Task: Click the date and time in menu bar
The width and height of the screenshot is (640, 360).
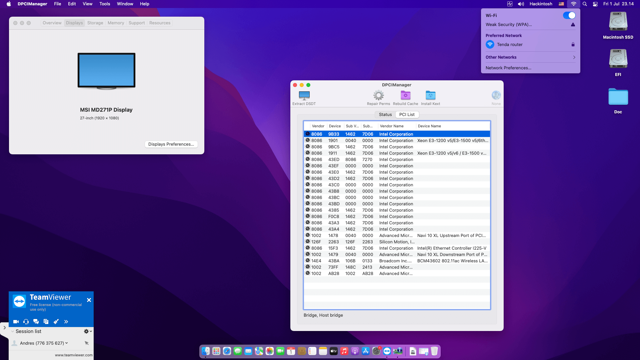Action: point(618,4)
